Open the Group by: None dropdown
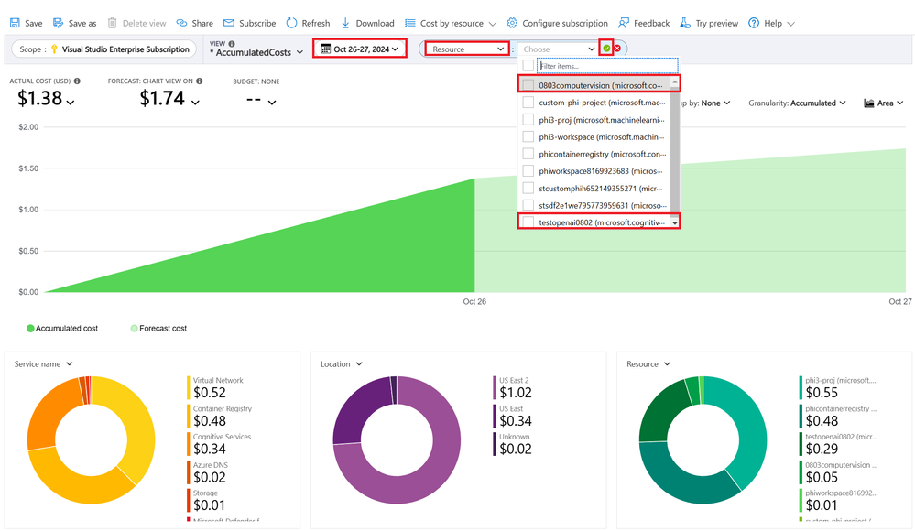This screenshot has height=531, width=915. click(705, 103)
